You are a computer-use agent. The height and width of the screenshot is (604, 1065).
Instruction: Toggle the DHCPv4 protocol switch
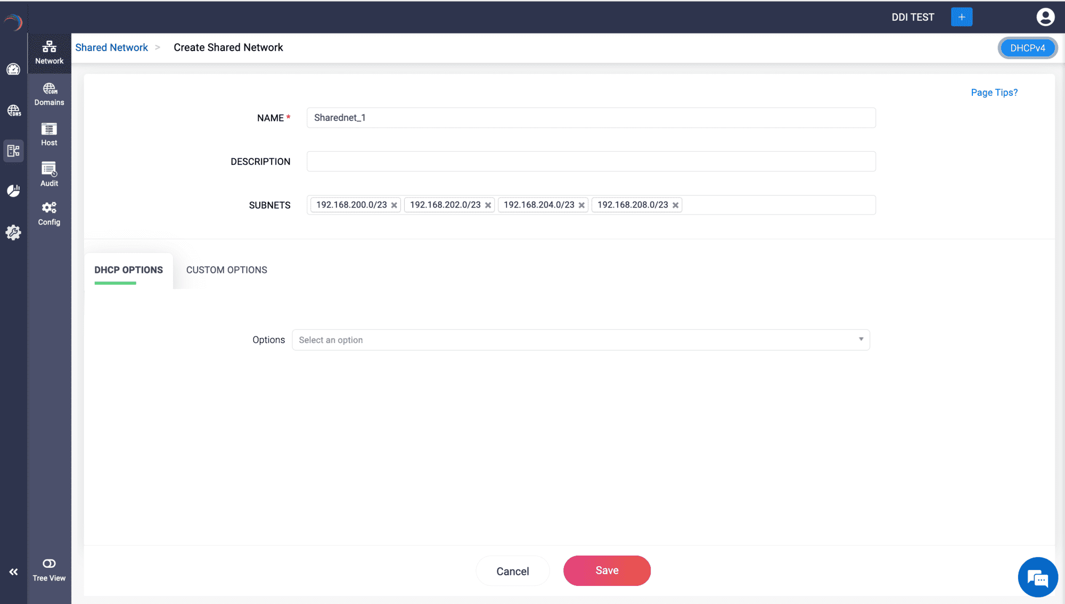[x=1027, y=48]
